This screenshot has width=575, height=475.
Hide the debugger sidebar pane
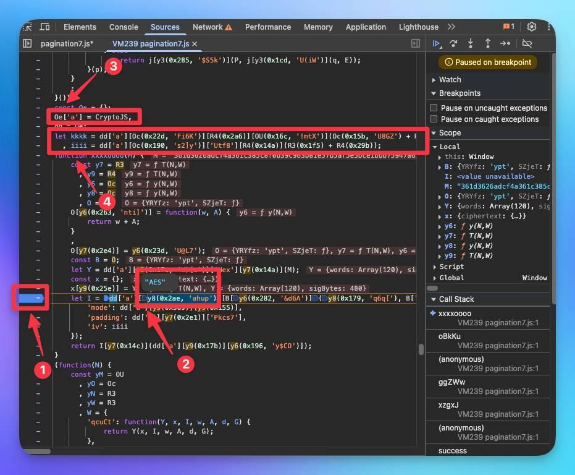pyautogui.click(x=416, y=44)
